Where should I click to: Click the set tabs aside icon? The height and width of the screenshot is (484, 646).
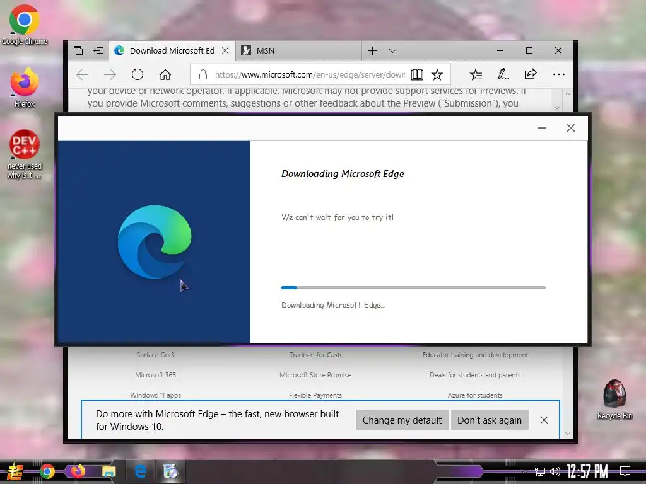(x=98, y=50)
